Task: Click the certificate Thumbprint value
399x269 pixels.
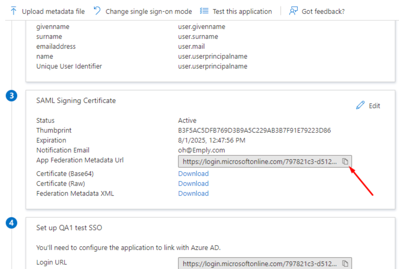Action: [x=254, y=130]
